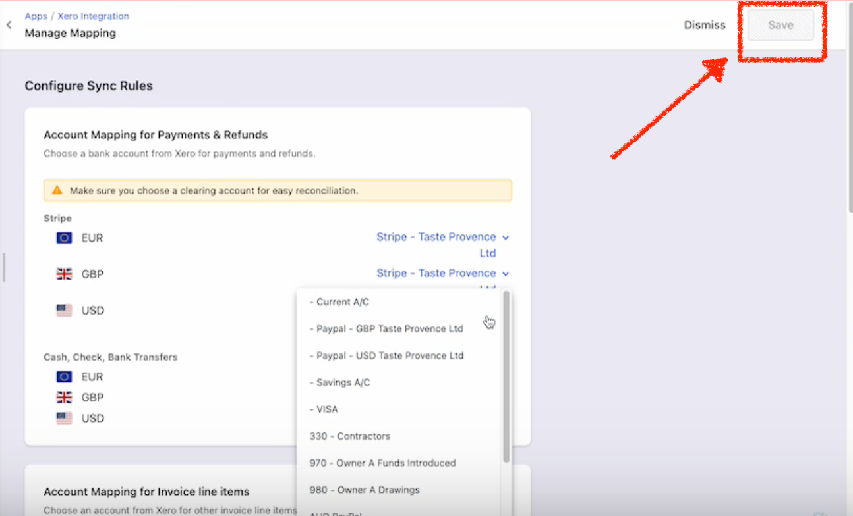The height and width of the screenshot is (516, 853).
Task: Click the USD flag icon under Stripe
Action: [x=63, y=310]
